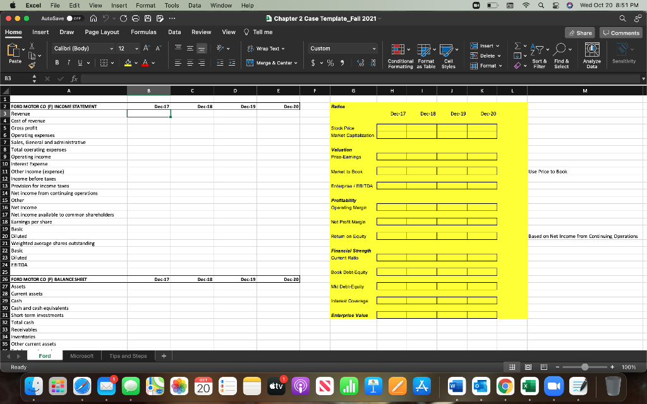Expand the Merge & Center dropdown arrow
The height and width of the screenshot is (404, 647).
point(296,63)
